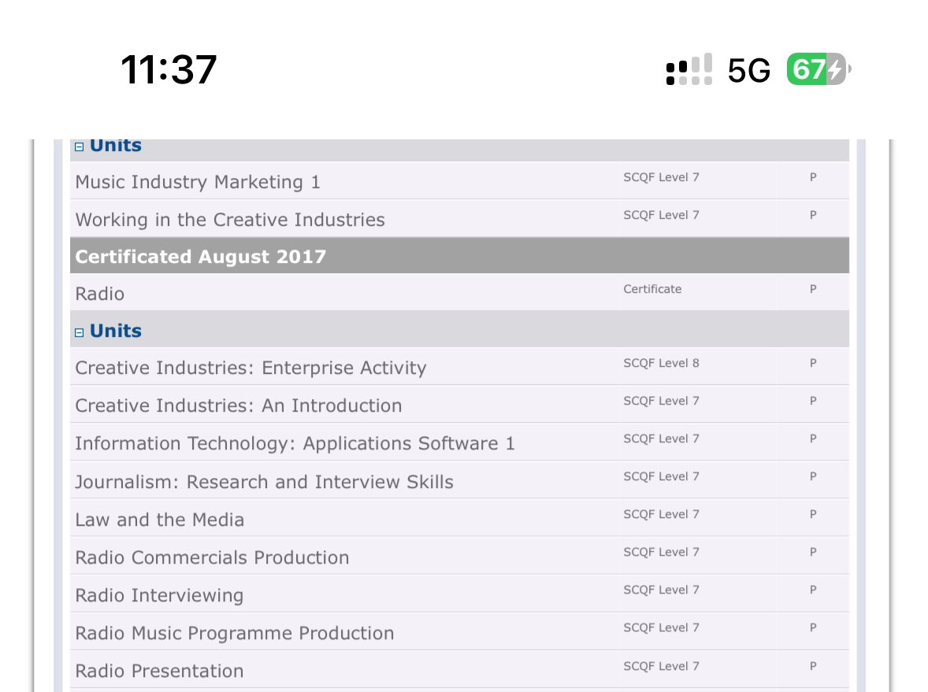Select Law and the Media unit
This screenshot has height=692, width=928.
459,517
